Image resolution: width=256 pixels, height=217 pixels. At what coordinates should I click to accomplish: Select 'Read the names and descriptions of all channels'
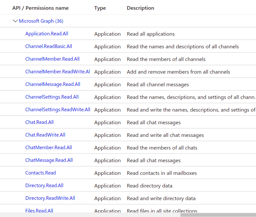point(183,47)
